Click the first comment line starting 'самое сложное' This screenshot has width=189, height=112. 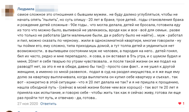(97, 15)
